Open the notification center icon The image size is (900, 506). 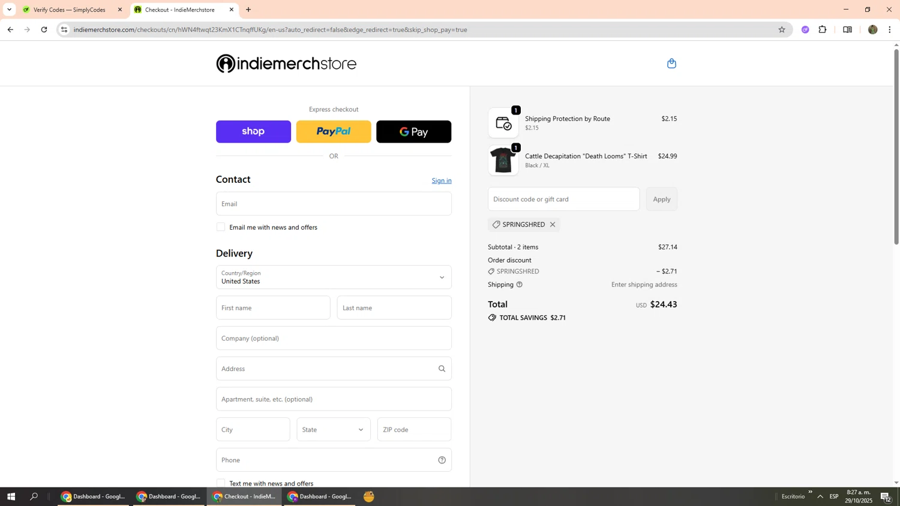point(886,496)
